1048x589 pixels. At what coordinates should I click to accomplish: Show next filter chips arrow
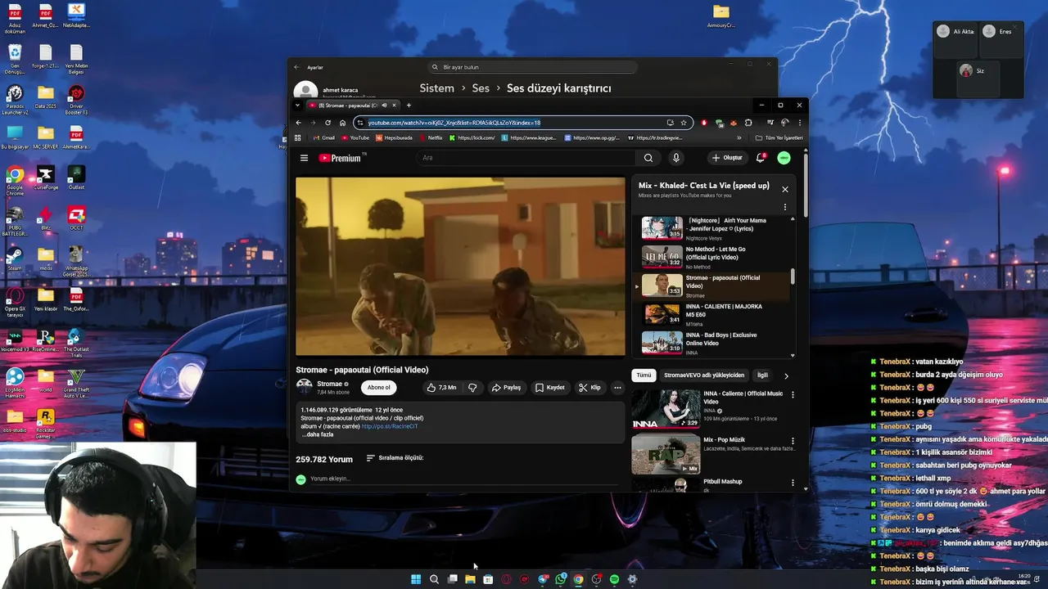(786, 375)
